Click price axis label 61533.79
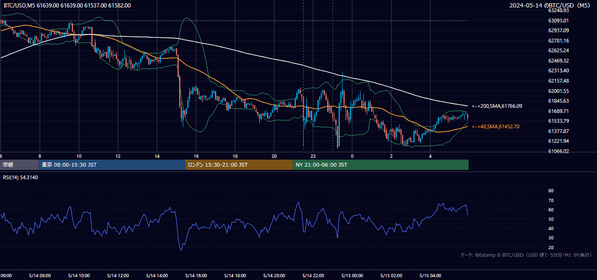The image size is (597, 280). click(559, 121)
